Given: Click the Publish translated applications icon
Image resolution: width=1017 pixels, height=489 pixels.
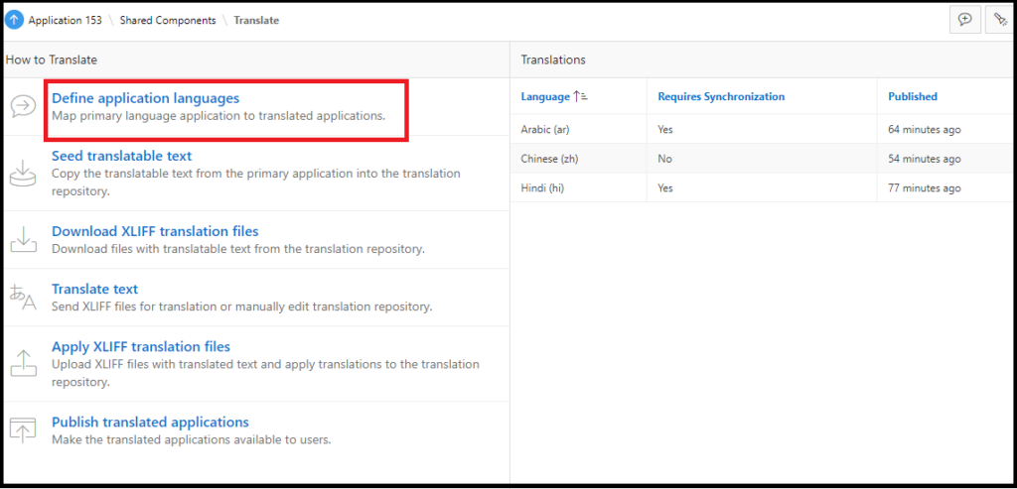Looking at the screenshot, I should pos(22,429).
